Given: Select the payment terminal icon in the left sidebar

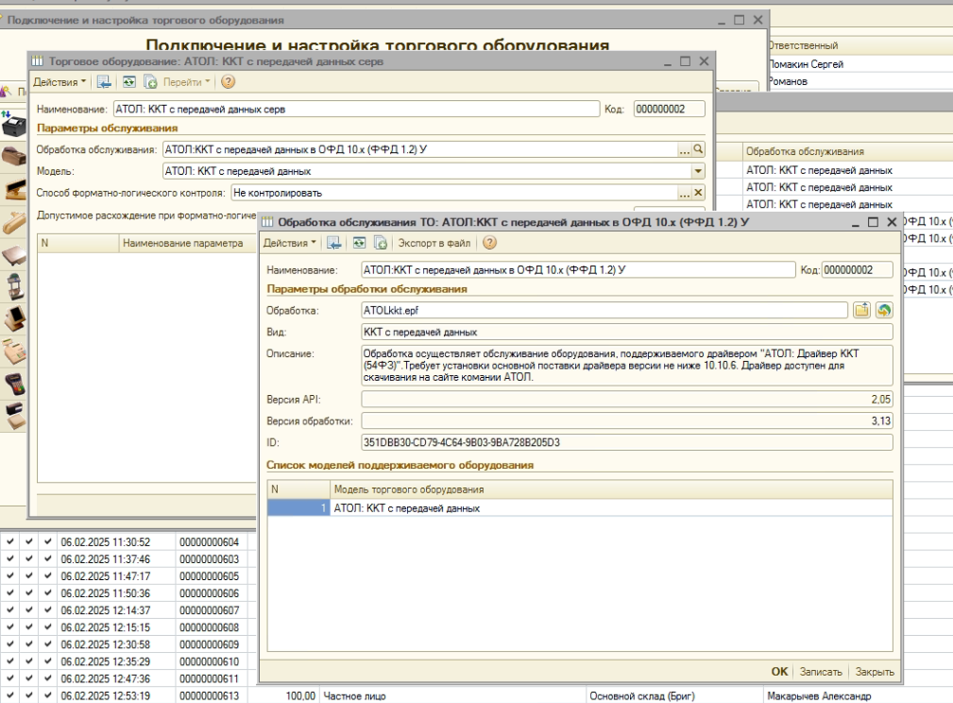Looking at the screenshot, I should 13,383.
